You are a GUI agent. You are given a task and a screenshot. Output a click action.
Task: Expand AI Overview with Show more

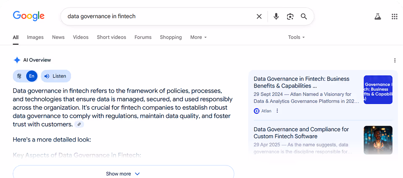pyautogui.click(x=123, y=173)
